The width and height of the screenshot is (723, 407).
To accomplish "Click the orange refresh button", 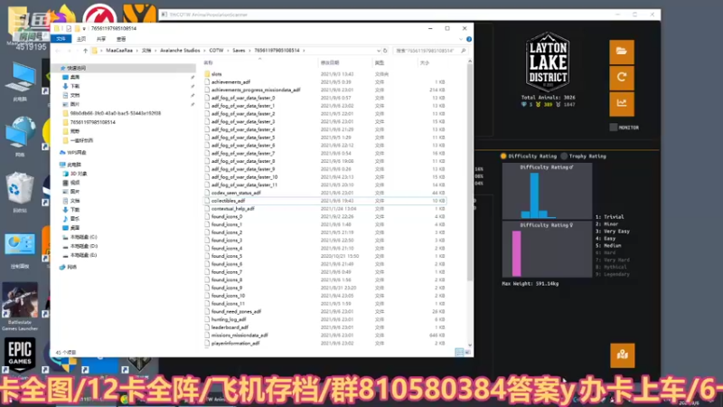I will 622,78.
